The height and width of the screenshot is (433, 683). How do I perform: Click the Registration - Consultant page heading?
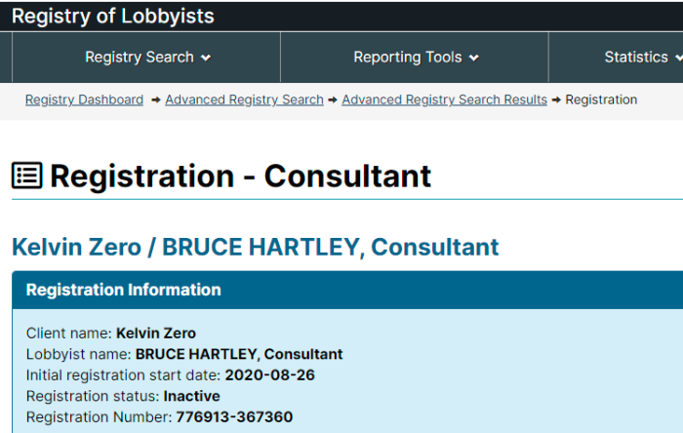(240, 176)
